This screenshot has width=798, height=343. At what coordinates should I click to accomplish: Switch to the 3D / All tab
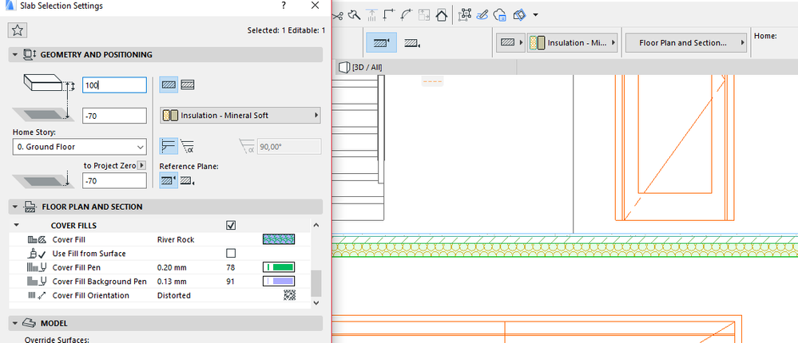coord(361,67)
